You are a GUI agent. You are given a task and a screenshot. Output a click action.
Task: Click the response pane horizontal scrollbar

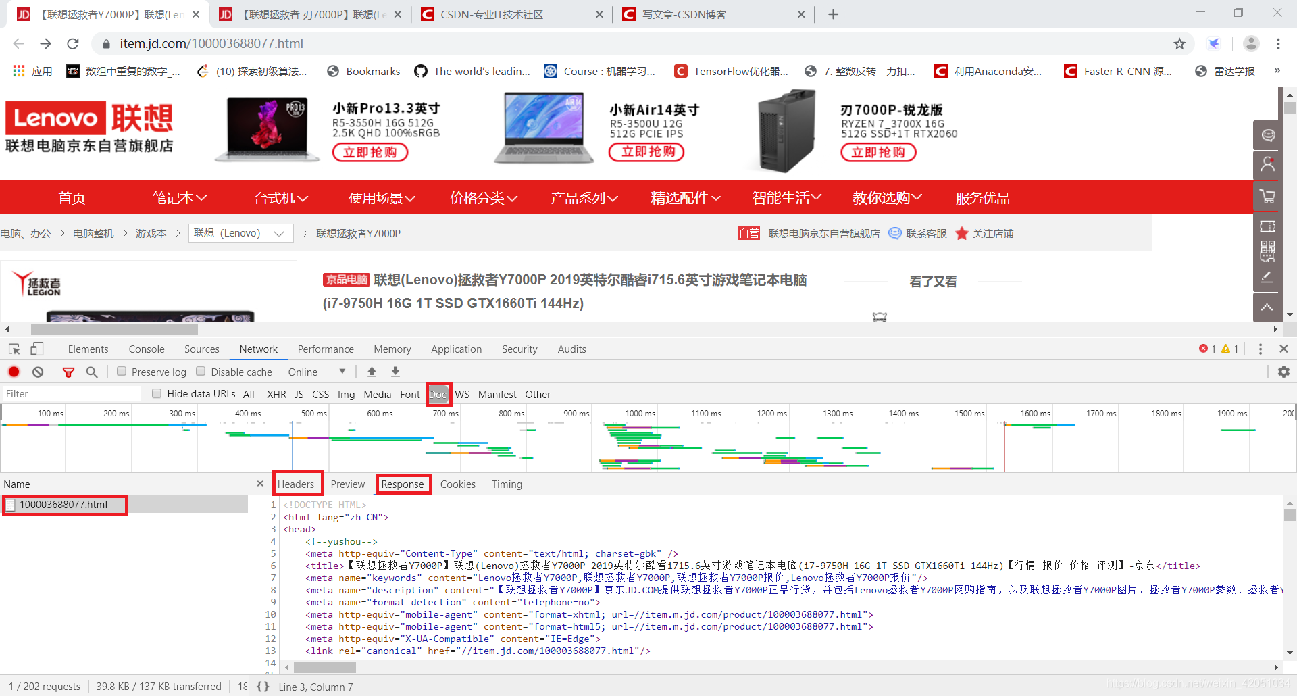(325, 667)
